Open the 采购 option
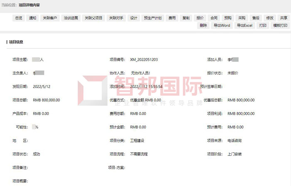This screenshot has height=186, width=291. (242, 18)
